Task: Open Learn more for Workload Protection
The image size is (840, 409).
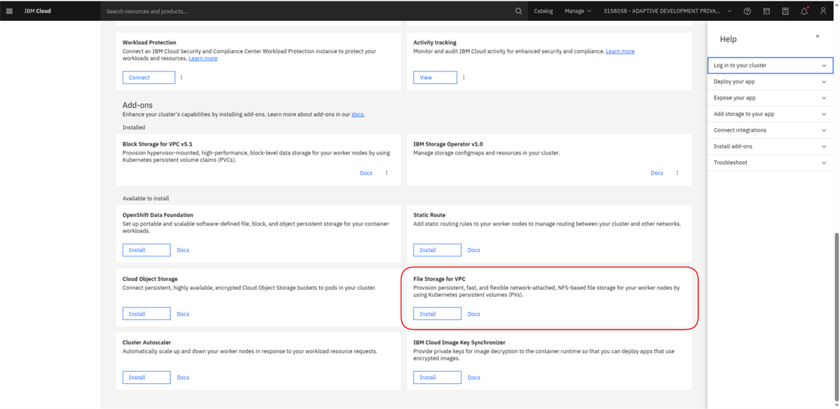Action: pyautogui.click(x=203, y=59)
